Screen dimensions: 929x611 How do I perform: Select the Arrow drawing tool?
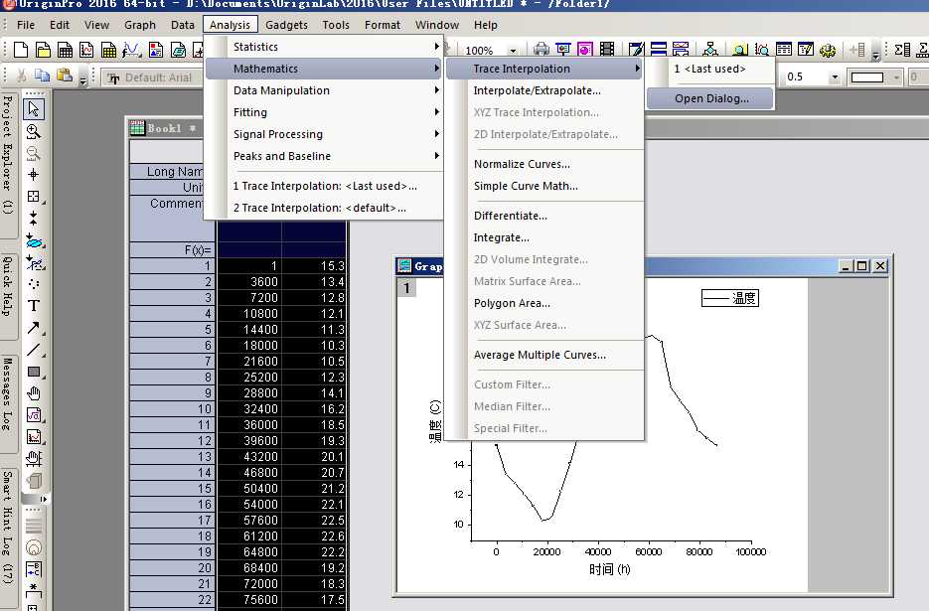pos(33,328)
